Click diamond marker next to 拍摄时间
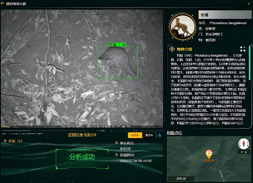 click(x=117, y=155)
